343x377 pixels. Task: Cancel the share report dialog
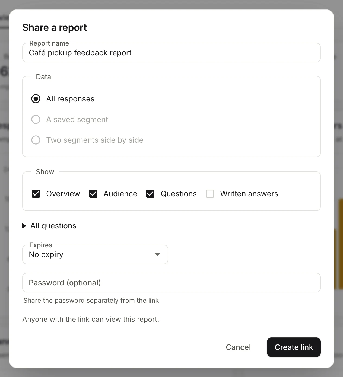coord(238,347)
